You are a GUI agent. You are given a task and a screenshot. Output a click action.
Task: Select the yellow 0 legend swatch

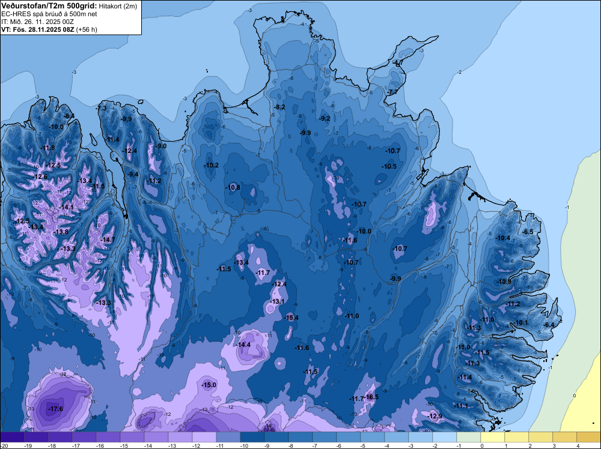[493, 437]
